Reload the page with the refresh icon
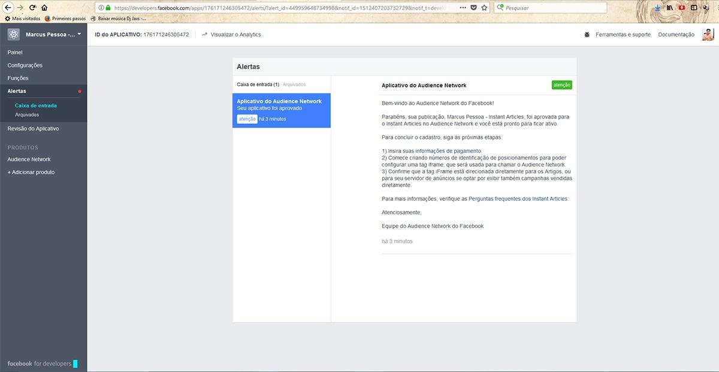This screenshot has width=719, height=372. coord(32,8)
